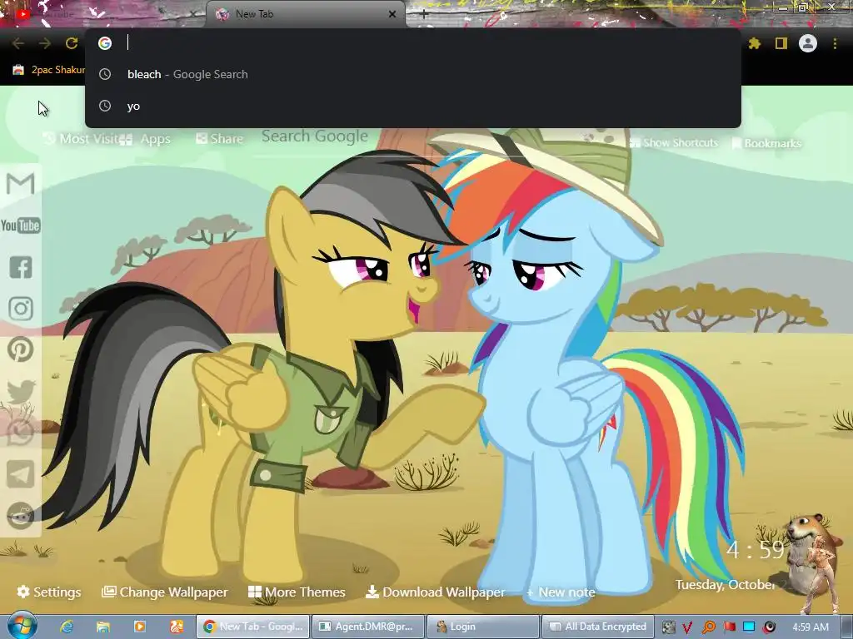Screen dimensions: 853x639
Task: Click Download Wallpaper
Action: [435, 592]
